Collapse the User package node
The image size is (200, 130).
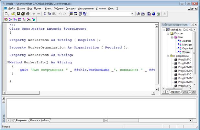click(172, 37)
